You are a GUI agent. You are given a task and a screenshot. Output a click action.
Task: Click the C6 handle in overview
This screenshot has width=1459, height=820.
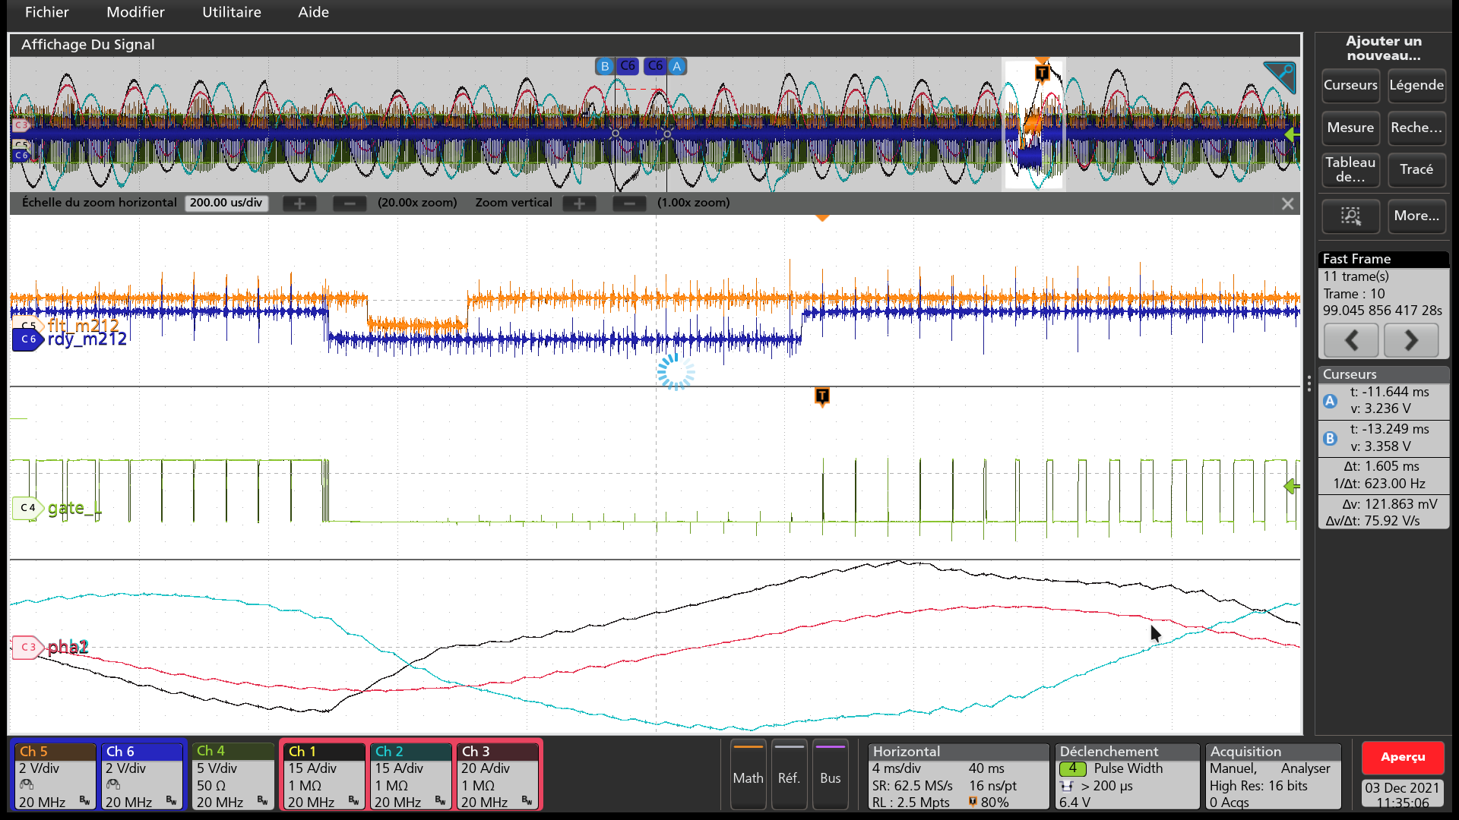coord(21,156)
